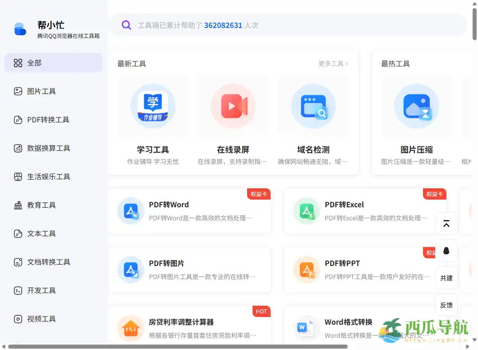Open the 开发工具 category

41,290
